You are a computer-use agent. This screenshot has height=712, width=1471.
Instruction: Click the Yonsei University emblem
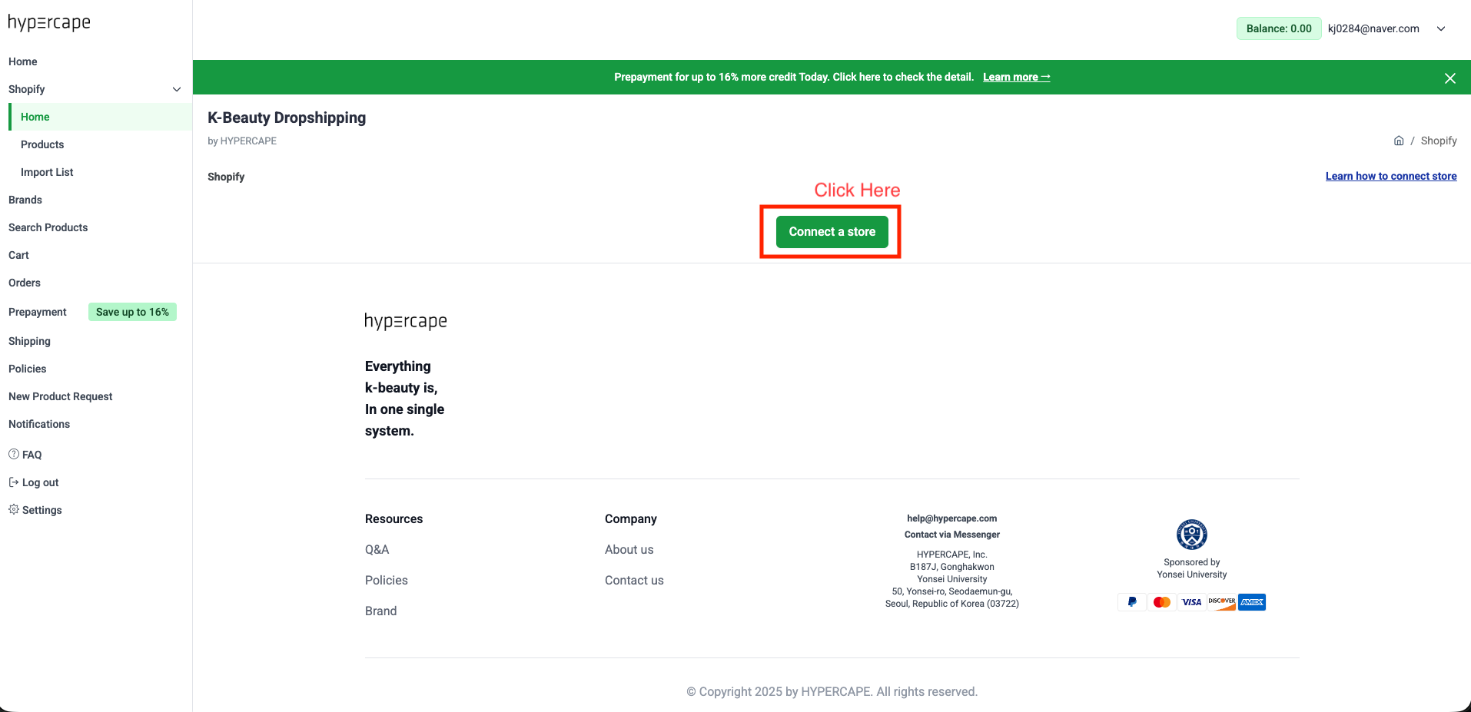click(1191, 535)
